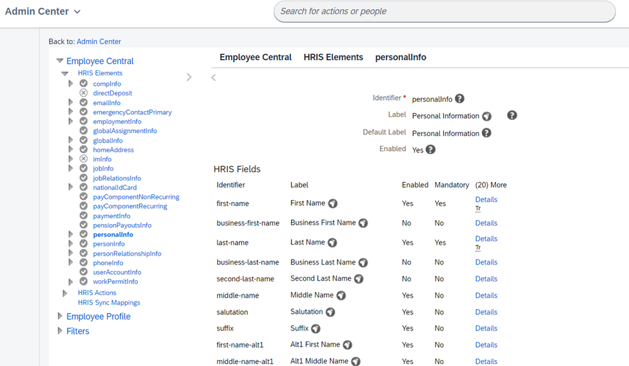Expand the globalInfo tree node
This screenshot has height=366, width=629.
pos(70,140)
